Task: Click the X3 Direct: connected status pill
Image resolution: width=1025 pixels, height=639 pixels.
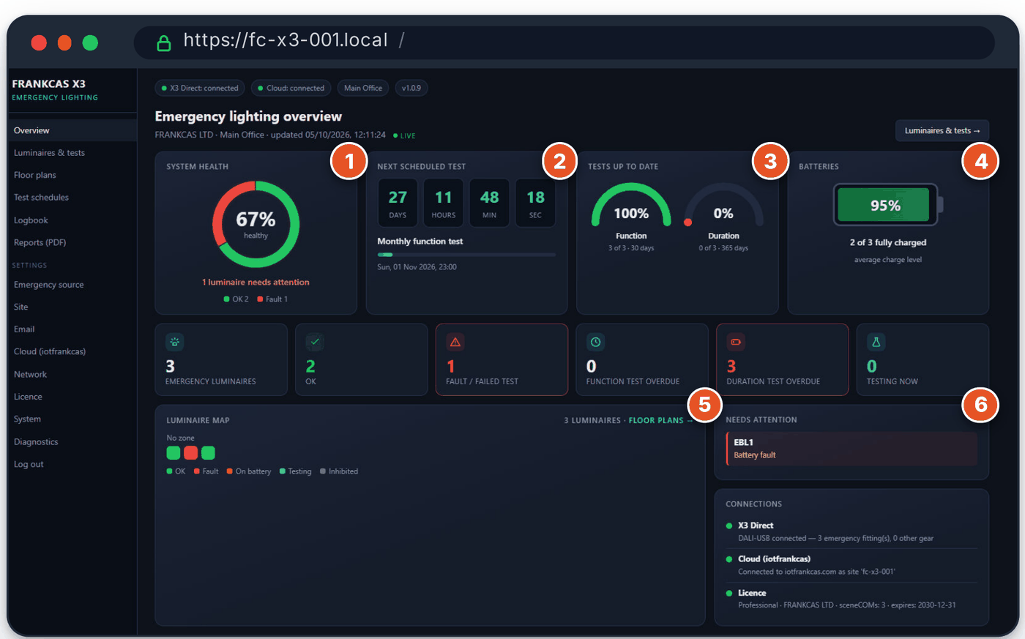Action: [x=200, y=88]
